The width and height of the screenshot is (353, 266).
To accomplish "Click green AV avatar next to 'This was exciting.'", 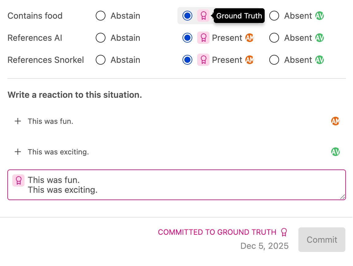I will pyautogui.click(x=335, y=152).
